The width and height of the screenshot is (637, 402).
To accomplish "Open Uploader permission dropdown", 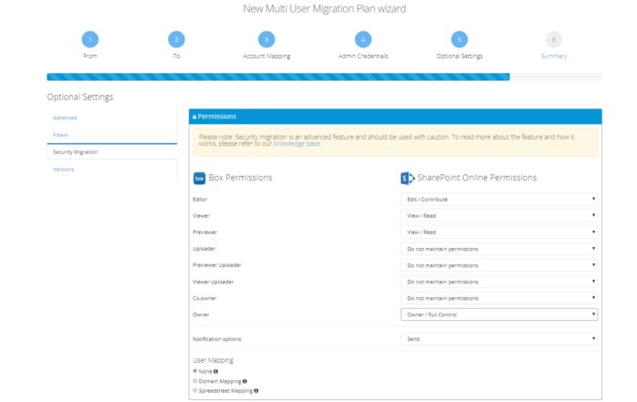I will (499, 249).
